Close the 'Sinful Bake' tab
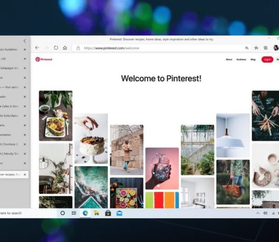This screenshot has width=279, height=242. click(25, 116)
